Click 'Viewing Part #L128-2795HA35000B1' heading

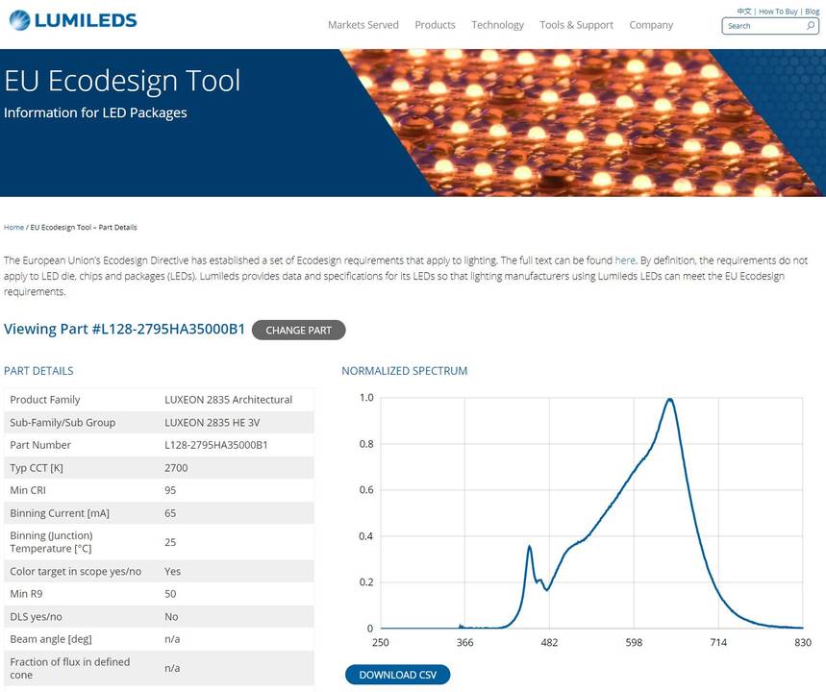(124, 329)
